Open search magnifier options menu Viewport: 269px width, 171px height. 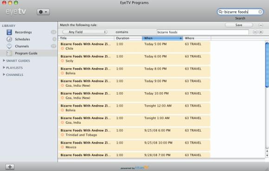[221, 12]
